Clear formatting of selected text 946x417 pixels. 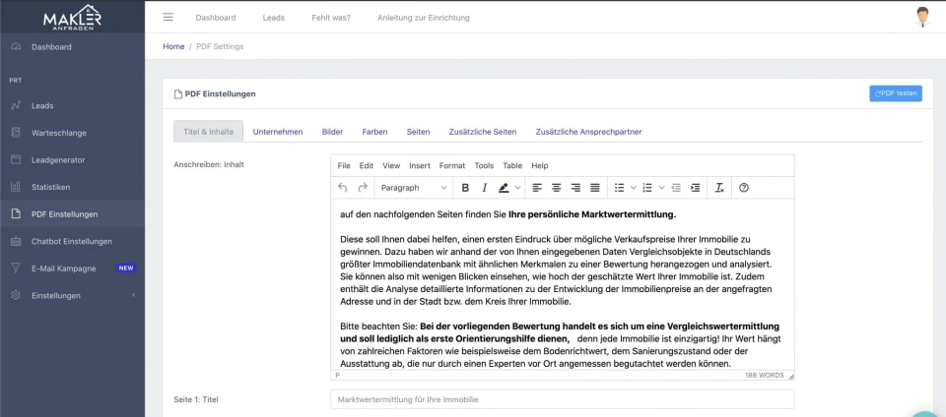tap(718, 188)
